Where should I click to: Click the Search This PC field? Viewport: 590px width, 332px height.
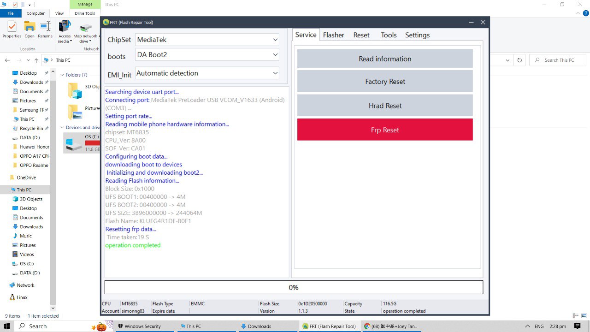click(557, 60)
